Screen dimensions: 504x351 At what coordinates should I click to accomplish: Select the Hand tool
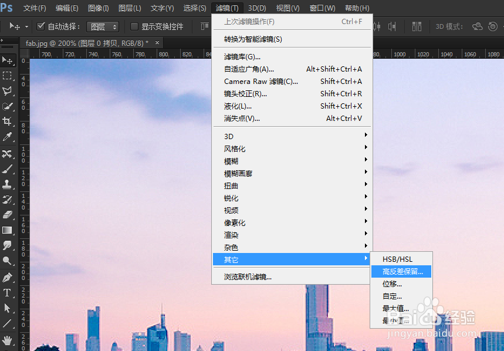point(7,340)
